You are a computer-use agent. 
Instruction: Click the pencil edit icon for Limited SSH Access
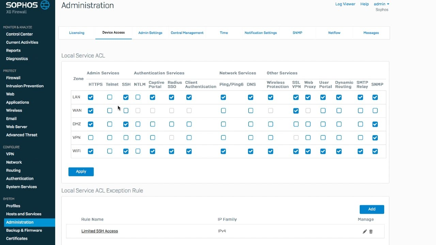364,231
